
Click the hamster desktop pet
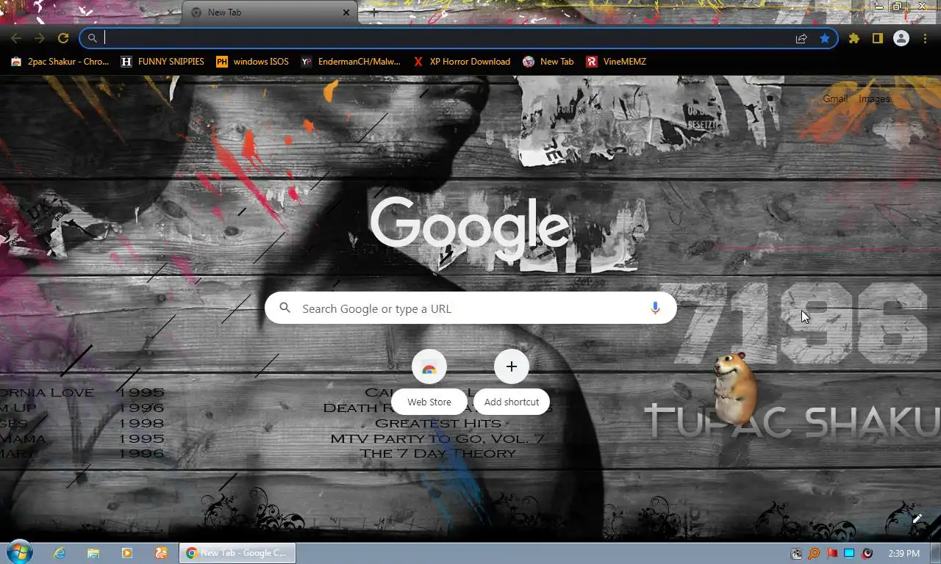(735, 389)
